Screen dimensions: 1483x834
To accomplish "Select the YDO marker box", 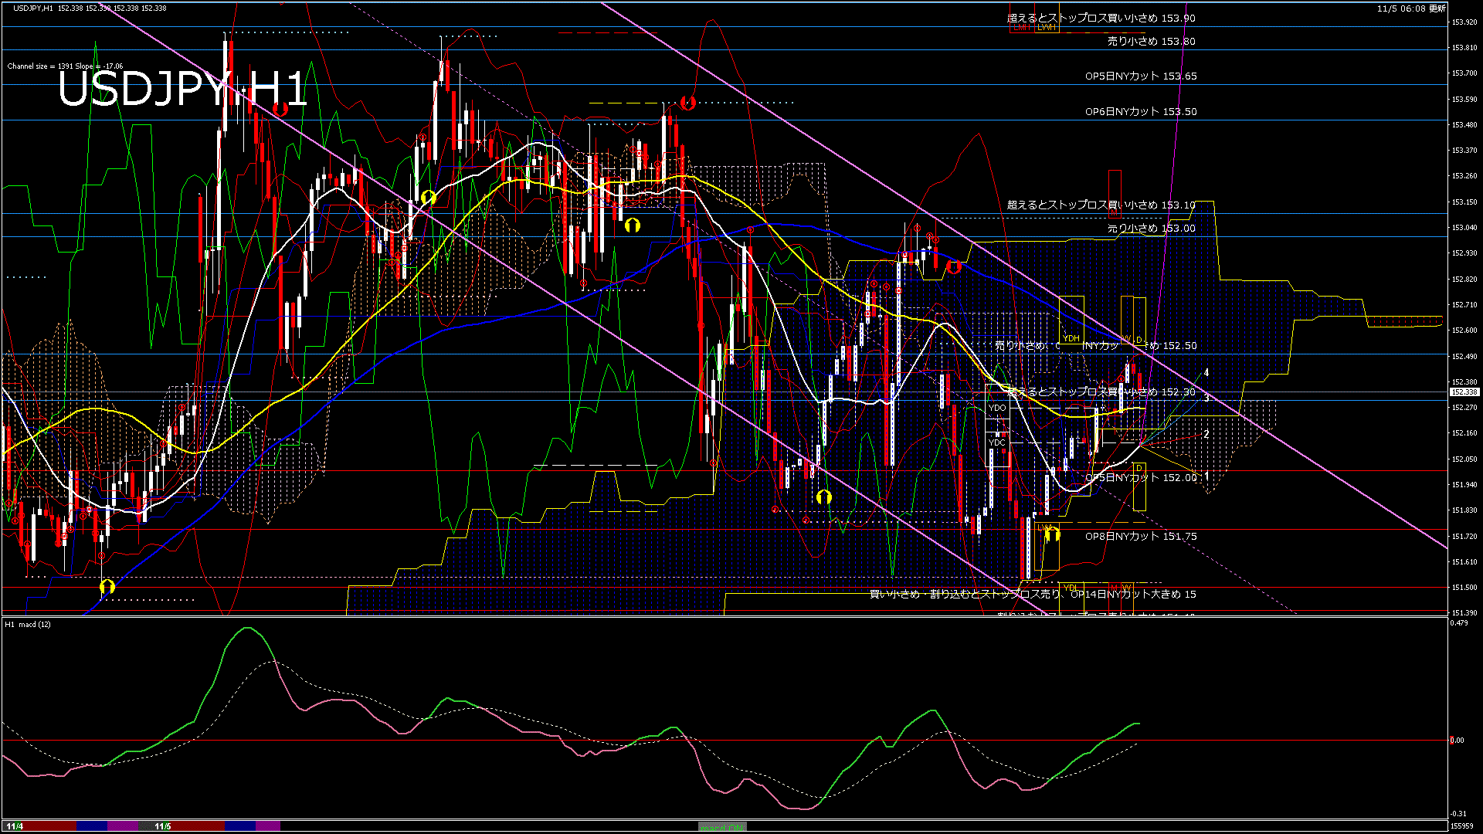I will pos(997,408).
